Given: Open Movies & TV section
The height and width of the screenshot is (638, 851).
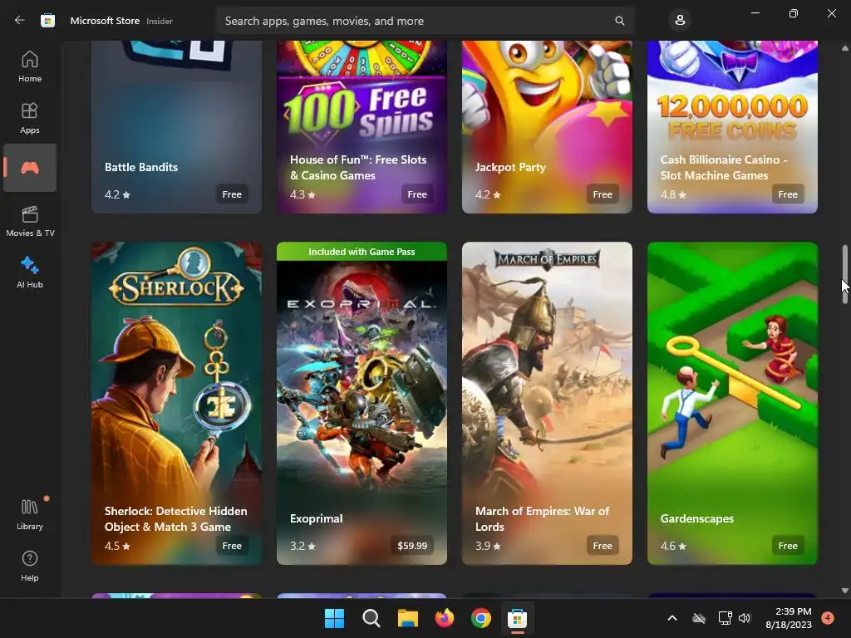Looking at the screenshot, I should [30, 221].
